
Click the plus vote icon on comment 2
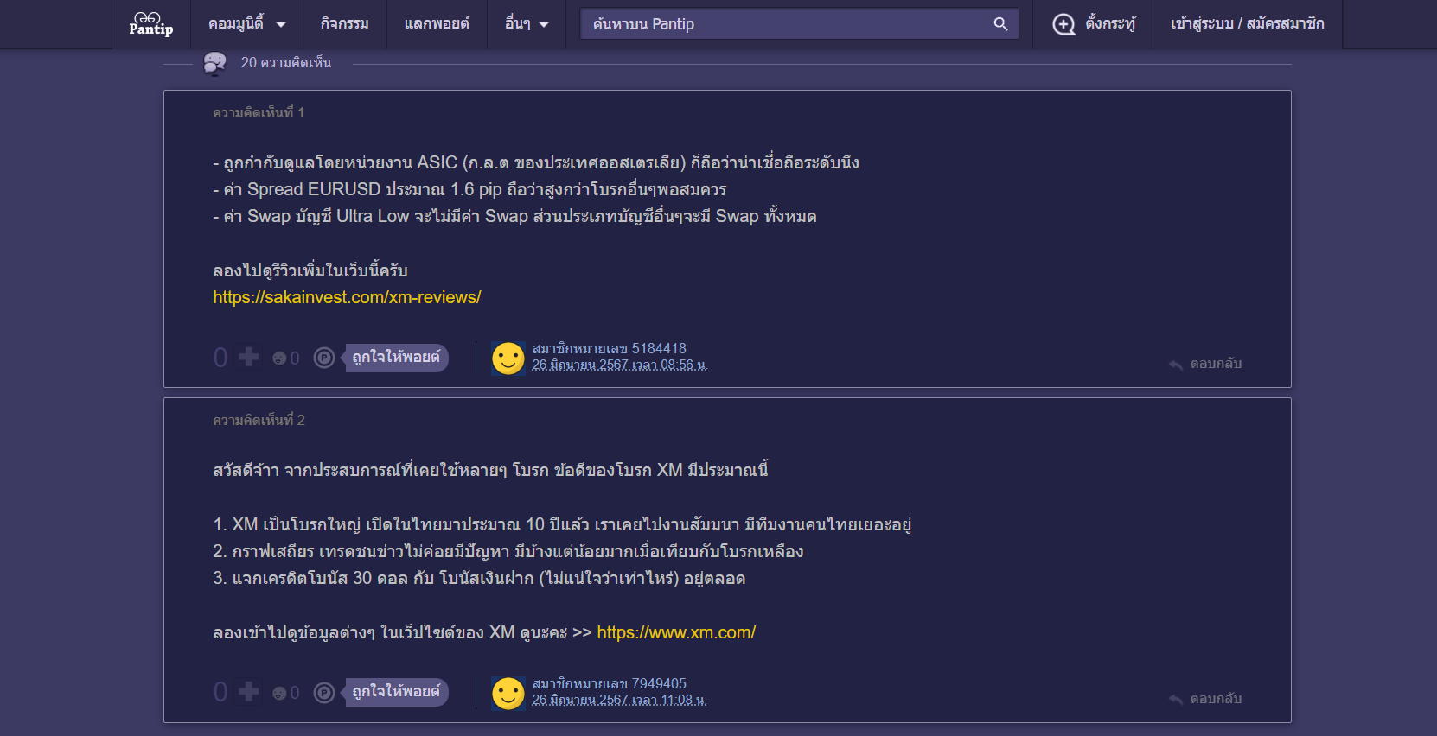click(x=249, y=691)
